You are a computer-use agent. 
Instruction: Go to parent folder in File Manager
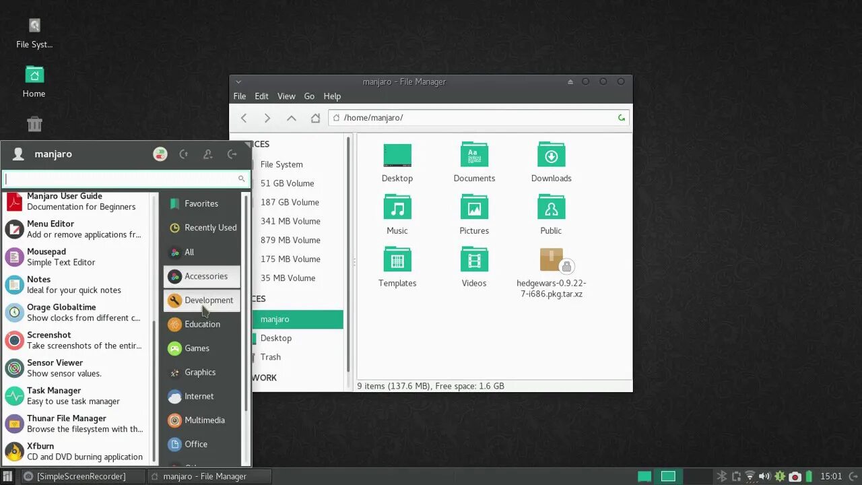(291, 118)
